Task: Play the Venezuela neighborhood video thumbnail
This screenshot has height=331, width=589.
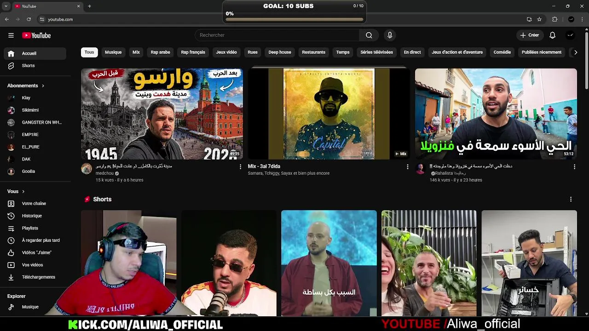Action: (496, 114)
